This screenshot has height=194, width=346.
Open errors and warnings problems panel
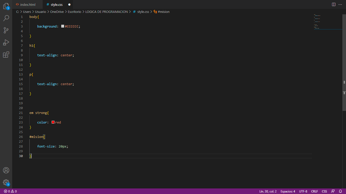point(10,191)
